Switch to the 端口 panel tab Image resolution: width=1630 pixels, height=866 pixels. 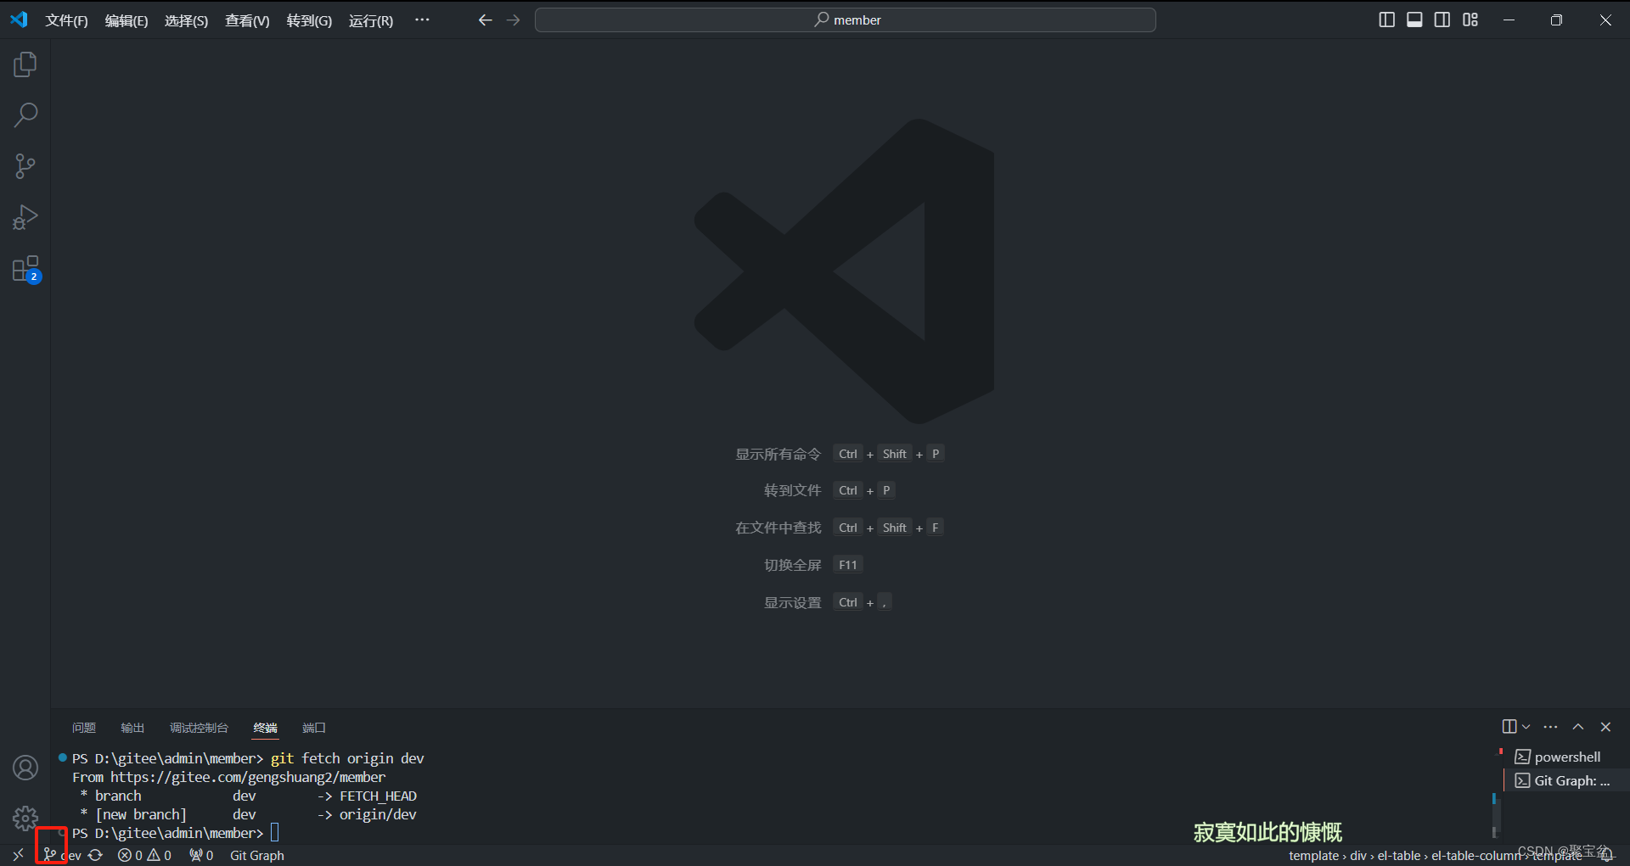[x=314, y=728]
